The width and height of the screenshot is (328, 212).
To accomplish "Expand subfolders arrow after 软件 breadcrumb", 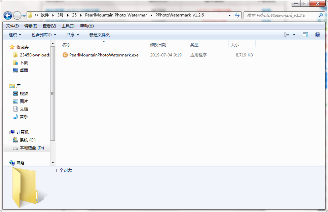I will [x=53, y=15].
